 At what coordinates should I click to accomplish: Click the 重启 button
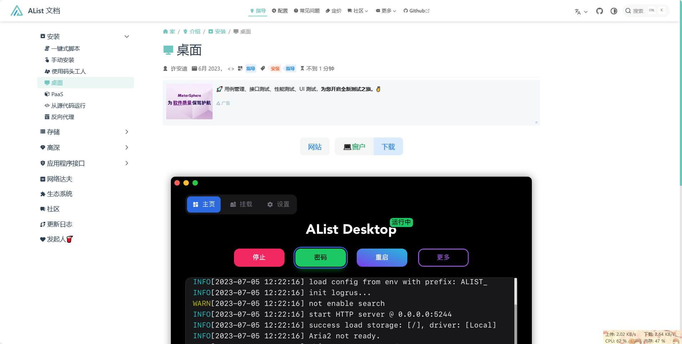click(x=382, y=257)
